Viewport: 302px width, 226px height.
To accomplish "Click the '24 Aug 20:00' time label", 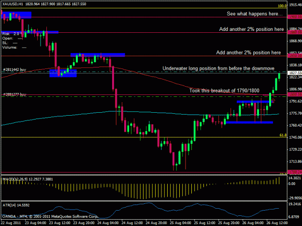I will coord(156,223).
